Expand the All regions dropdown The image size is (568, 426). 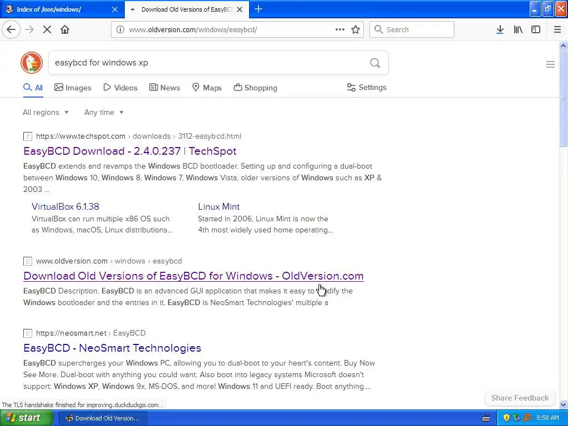45,112
